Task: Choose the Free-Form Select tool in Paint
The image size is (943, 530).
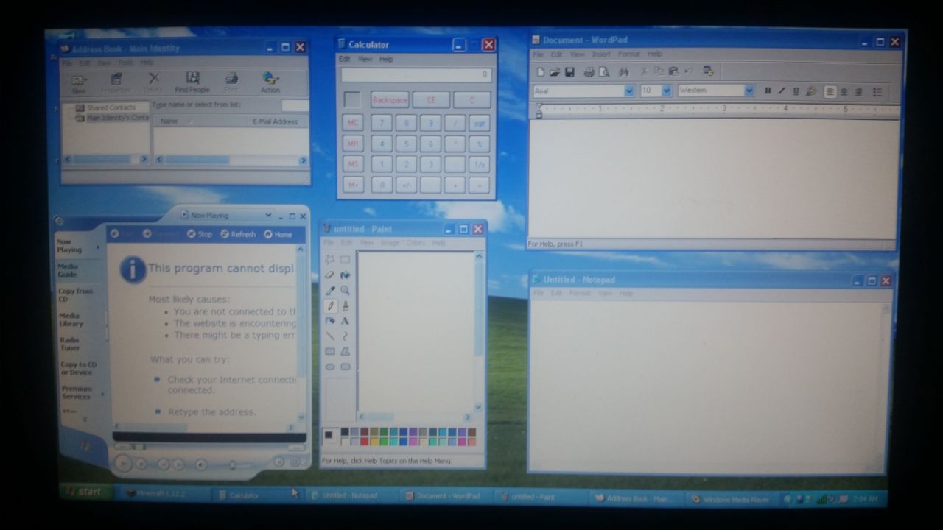Action: point(330,259)
